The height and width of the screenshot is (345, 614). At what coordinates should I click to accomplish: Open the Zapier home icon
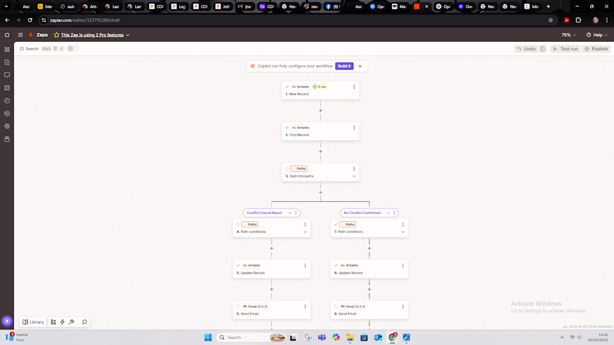tap(7, 35)
